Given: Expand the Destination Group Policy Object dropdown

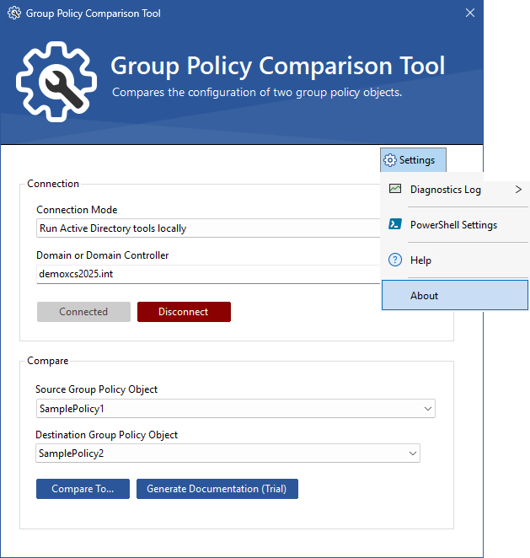Looking at the screenshot, I should 413,453.
